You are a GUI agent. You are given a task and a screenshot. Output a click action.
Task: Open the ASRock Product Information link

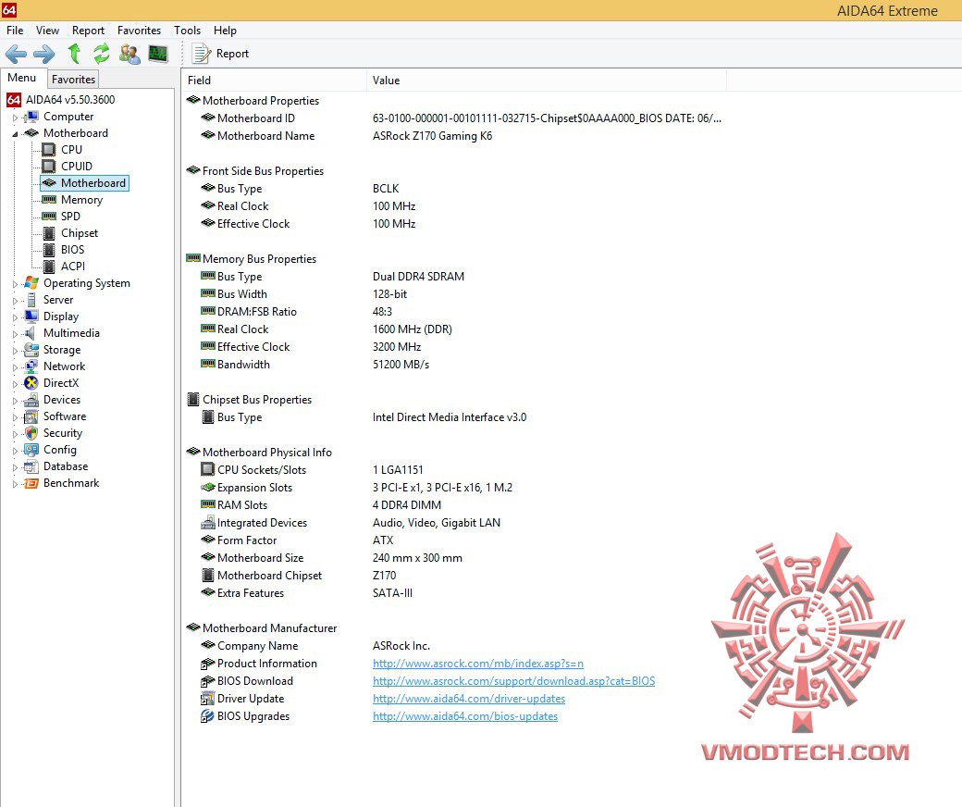click(478, 664)
